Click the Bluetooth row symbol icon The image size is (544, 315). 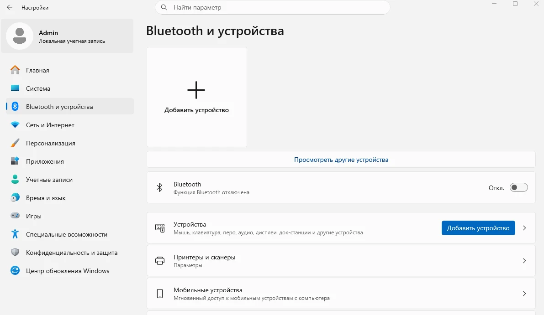(x=159, y=188)
